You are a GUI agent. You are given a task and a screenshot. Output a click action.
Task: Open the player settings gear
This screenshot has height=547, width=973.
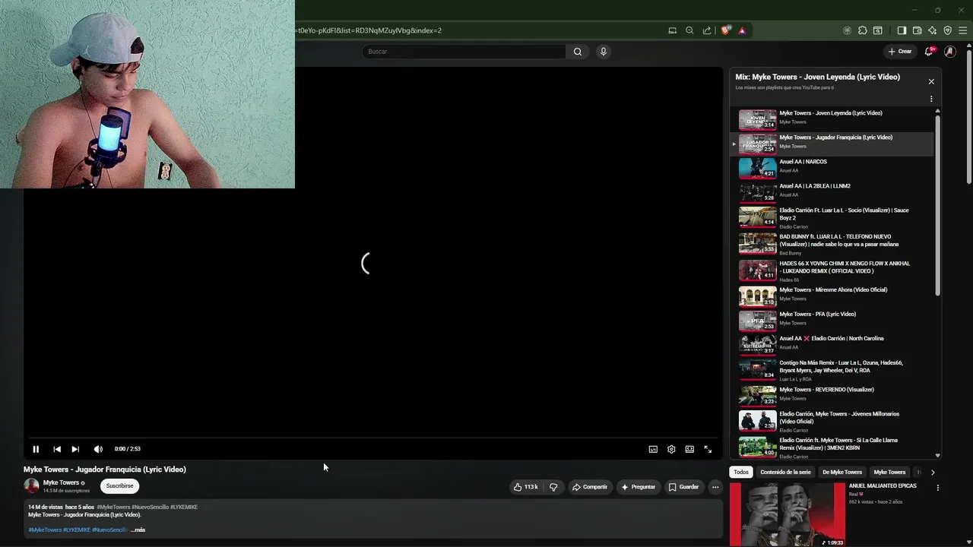click(x=671, y=449)
